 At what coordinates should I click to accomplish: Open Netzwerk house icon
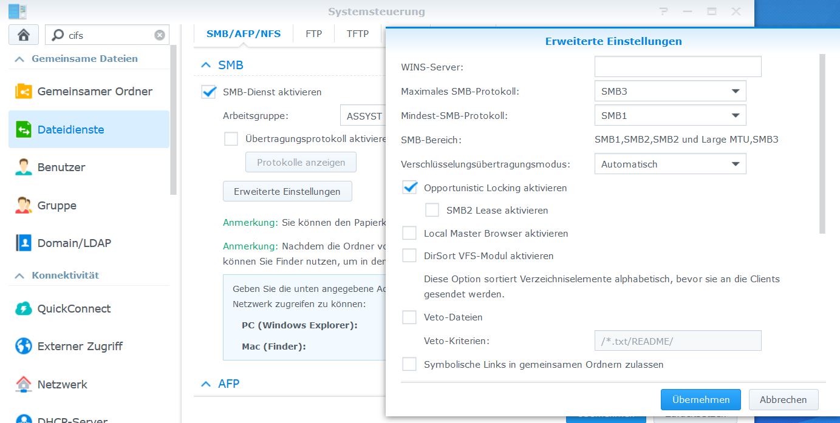24,385
